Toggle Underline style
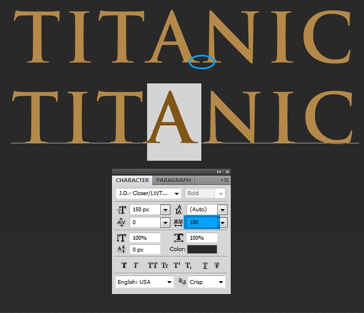Viewport: 364px width, 313px height. click(205, 265)
